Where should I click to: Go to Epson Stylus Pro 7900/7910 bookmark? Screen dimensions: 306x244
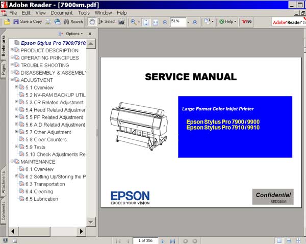[54, 43]
